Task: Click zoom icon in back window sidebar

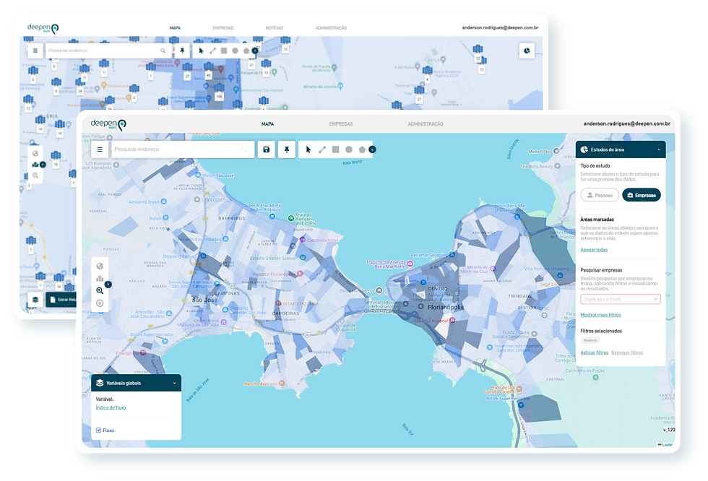Action: coord(35,175)
